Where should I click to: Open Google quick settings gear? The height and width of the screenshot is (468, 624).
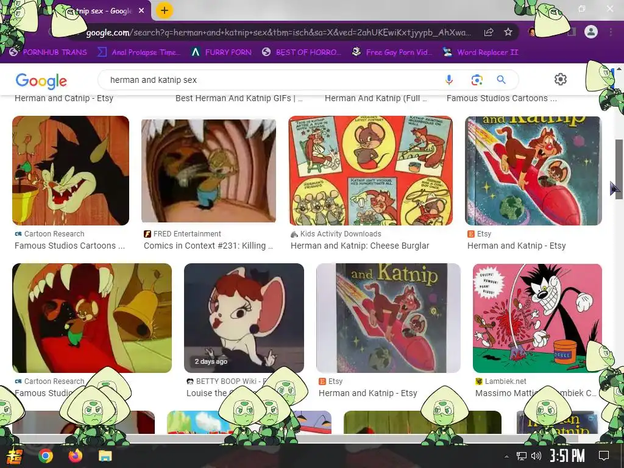tap(561, 79)
